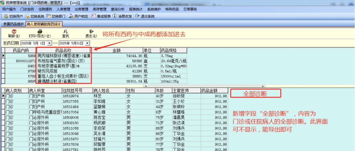
Task: Sort by 药品内码 column header
Action: 21,50
